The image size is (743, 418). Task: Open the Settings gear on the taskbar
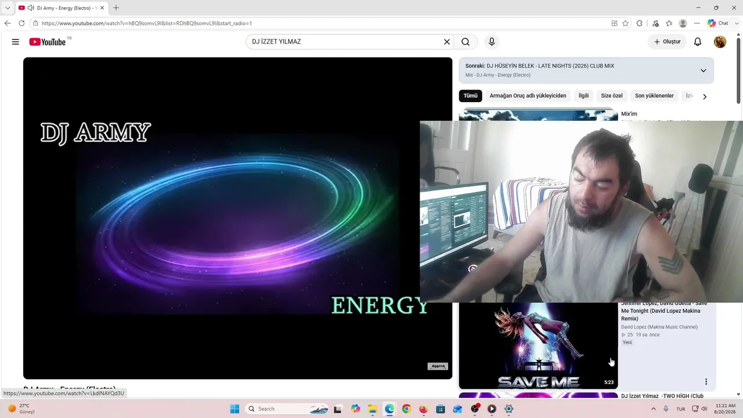click(509, 409)
